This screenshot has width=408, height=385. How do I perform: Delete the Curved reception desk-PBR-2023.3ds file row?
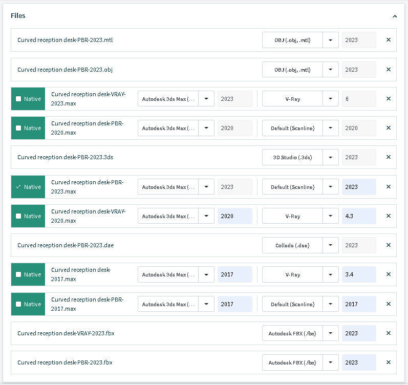(x=389, y=157)
